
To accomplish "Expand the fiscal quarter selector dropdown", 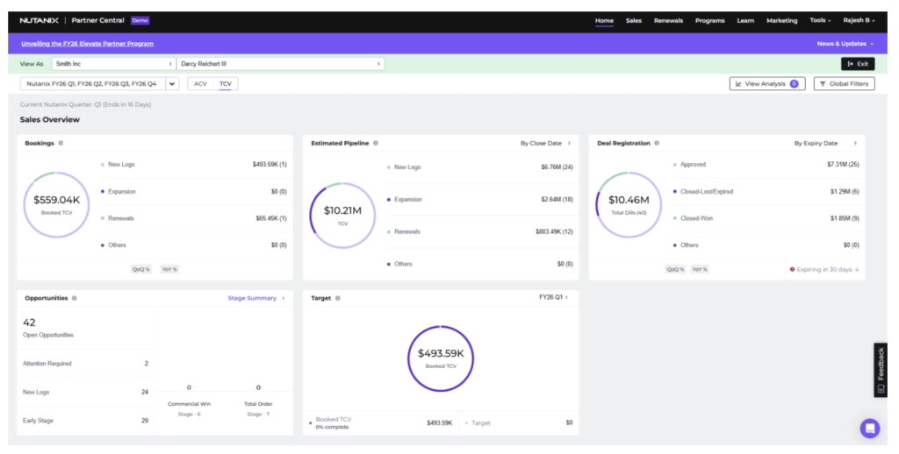I will pos(172,84).
